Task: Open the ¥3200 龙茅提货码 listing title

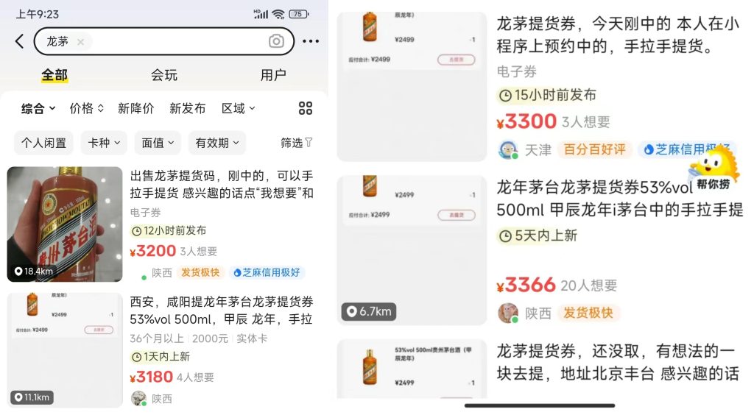Action: pyautogui.click(x=222, y=185)
